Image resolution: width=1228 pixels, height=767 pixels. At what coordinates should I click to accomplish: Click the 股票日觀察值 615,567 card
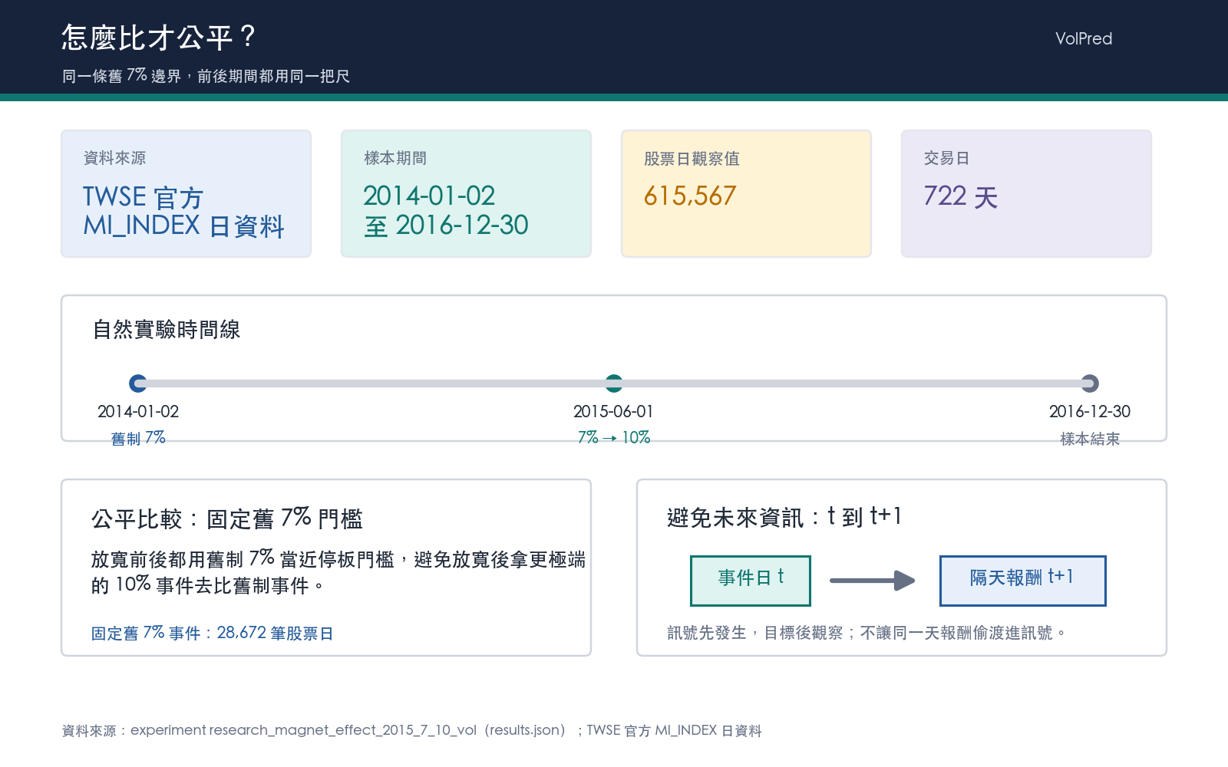[x=747, y=193]
